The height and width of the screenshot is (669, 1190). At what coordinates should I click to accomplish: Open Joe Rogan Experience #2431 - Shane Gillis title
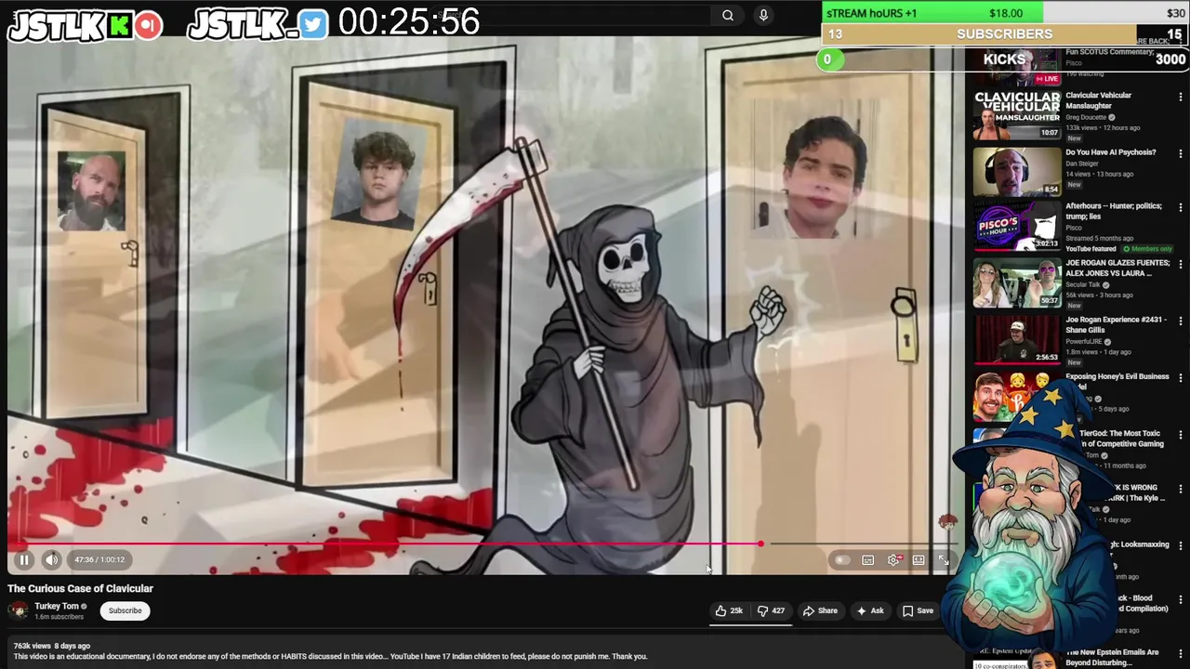pos(1116,324)
